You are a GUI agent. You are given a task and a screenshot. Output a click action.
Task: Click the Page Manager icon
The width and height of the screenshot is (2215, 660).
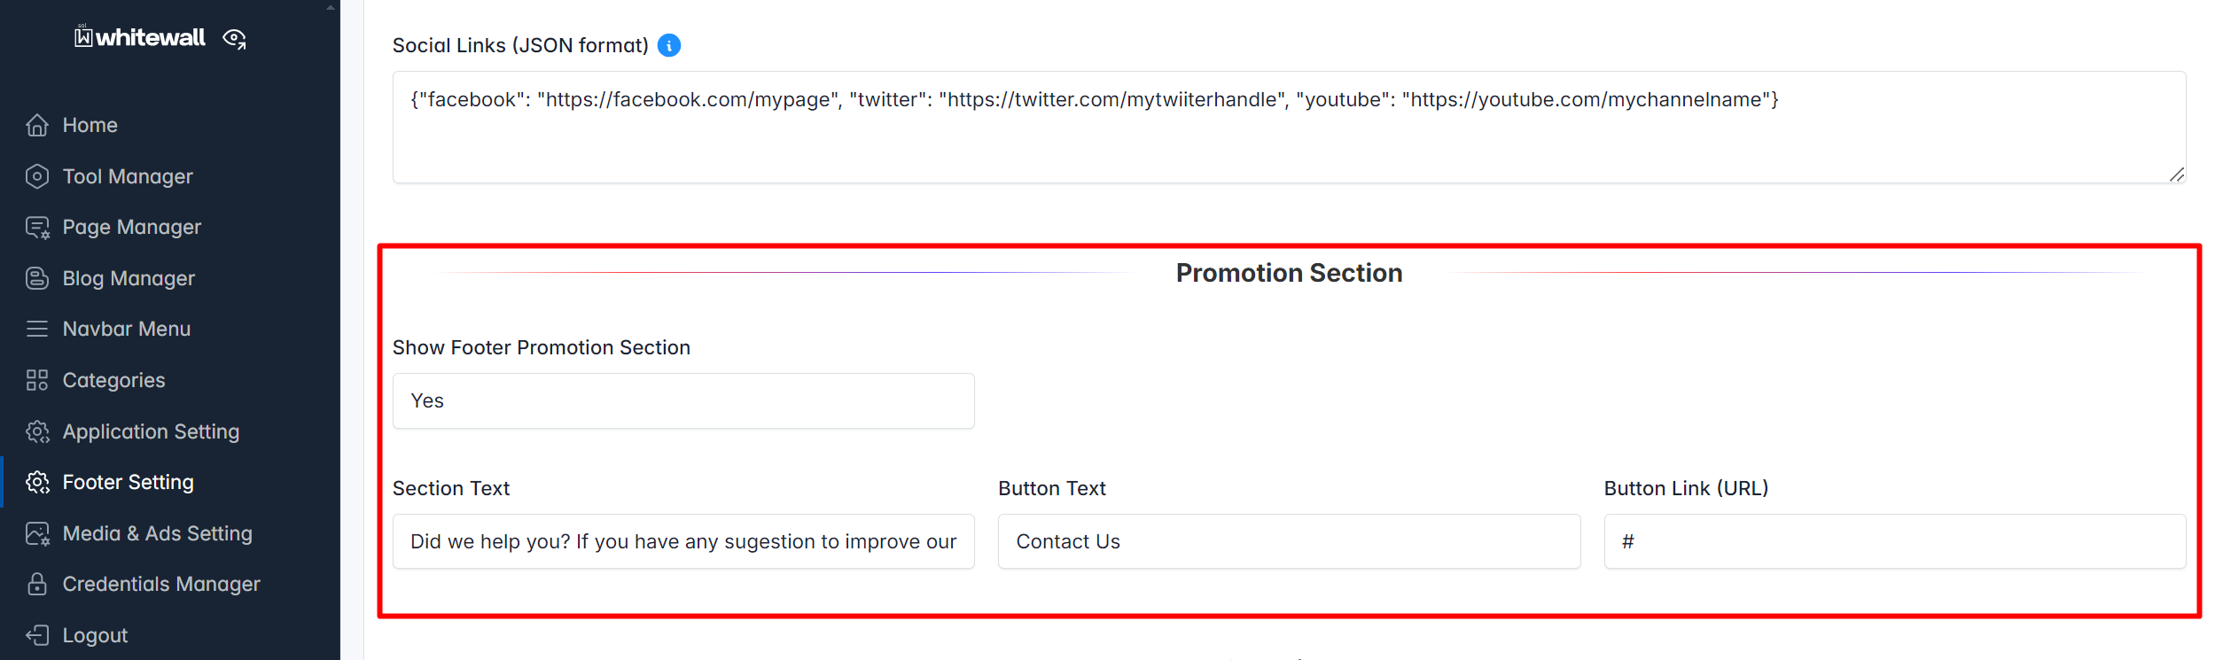coord(37,228)
